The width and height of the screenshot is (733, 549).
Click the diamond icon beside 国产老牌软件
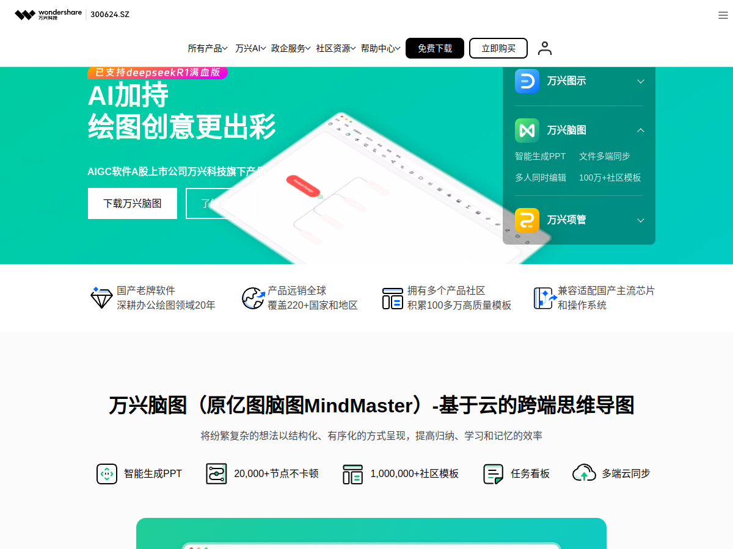coord(101,298)
